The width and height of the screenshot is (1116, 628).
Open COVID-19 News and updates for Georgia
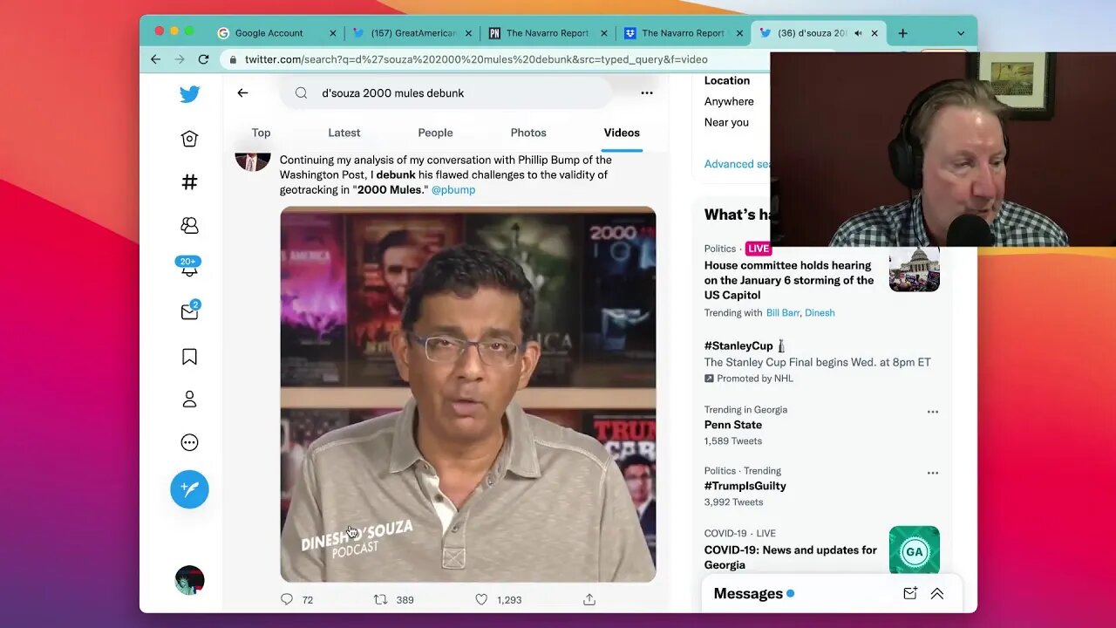pyautogui.click(x=791, y=557)
